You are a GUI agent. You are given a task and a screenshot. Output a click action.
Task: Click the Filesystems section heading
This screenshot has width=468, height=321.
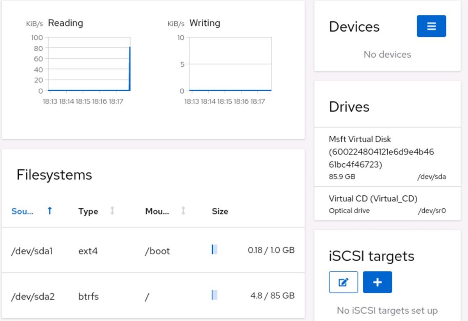click(54, 175)
